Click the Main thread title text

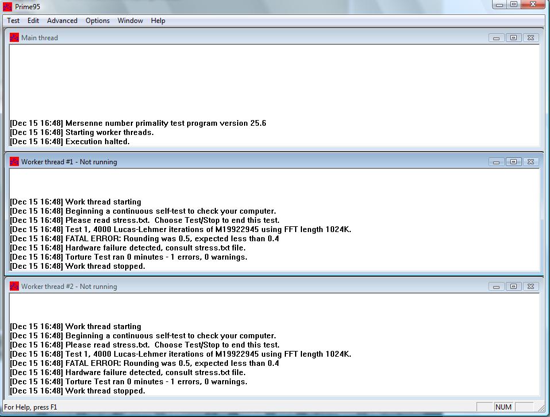(40, 38)
